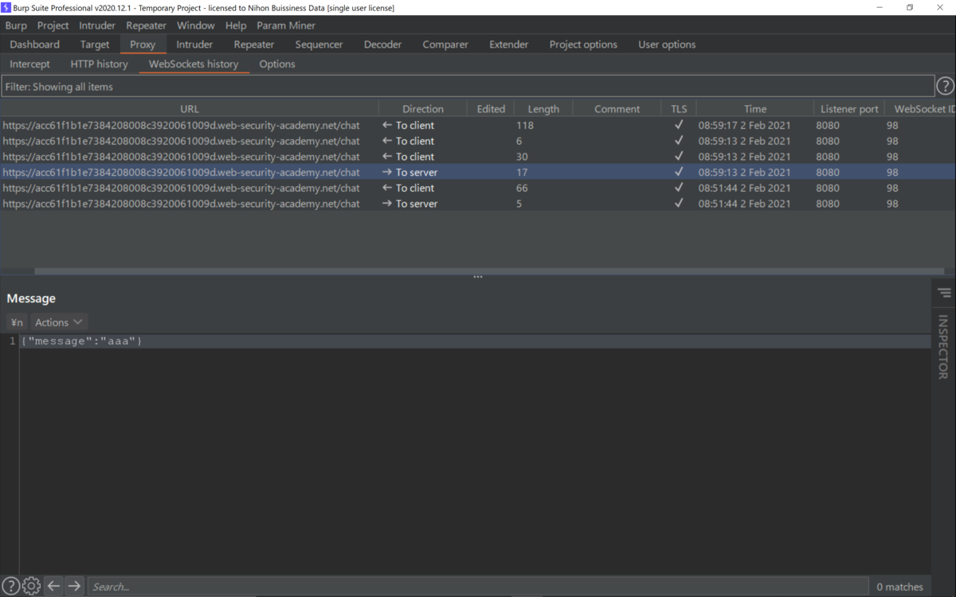This screenshot has height=597, width=956.
Task: Switch to the Repeater tool tab
Action: tap(254, 45)
